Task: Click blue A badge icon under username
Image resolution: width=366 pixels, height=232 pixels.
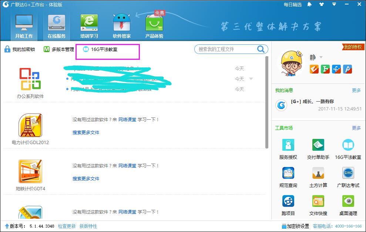Action: (347, 69)
